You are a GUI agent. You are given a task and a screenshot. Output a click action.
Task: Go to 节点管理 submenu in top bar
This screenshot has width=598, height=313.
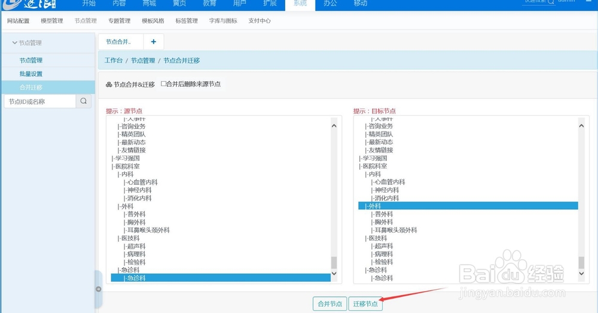point(86,21)
